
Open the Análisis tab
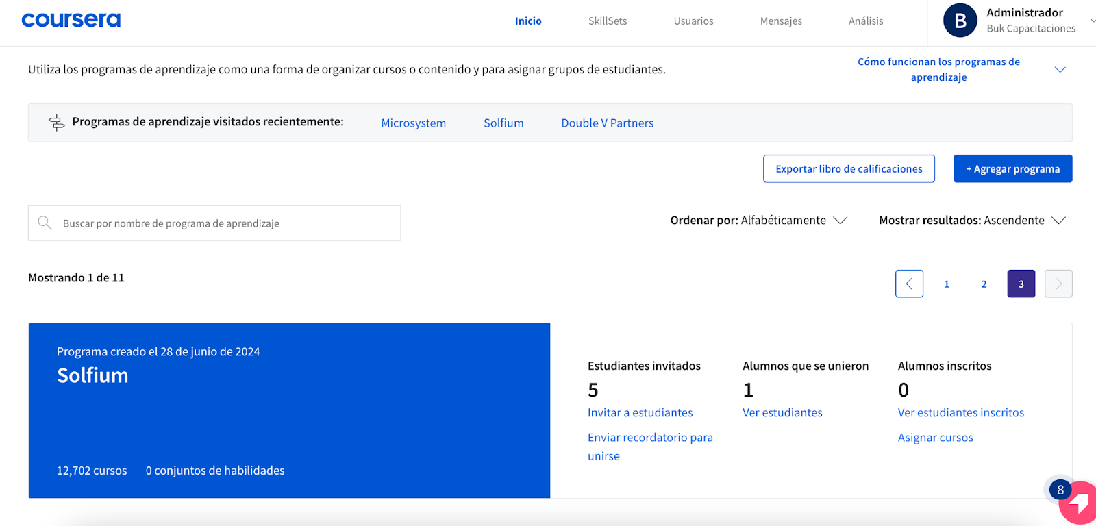click(x=866, y=21)
